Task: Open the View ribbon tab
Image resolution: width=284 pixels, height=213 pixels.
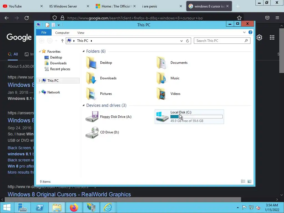Action: 81,33
